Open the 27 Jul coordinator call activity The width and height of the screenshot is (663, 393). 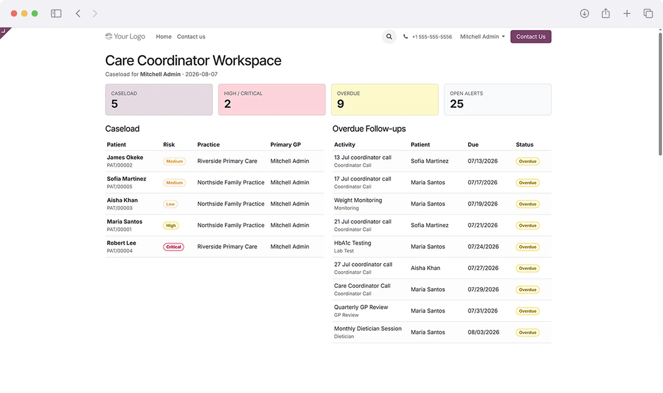pos(363,264)
